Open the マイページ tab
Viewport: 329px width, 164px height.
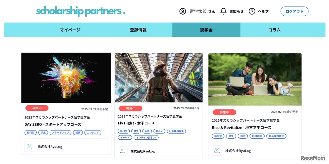70,30
